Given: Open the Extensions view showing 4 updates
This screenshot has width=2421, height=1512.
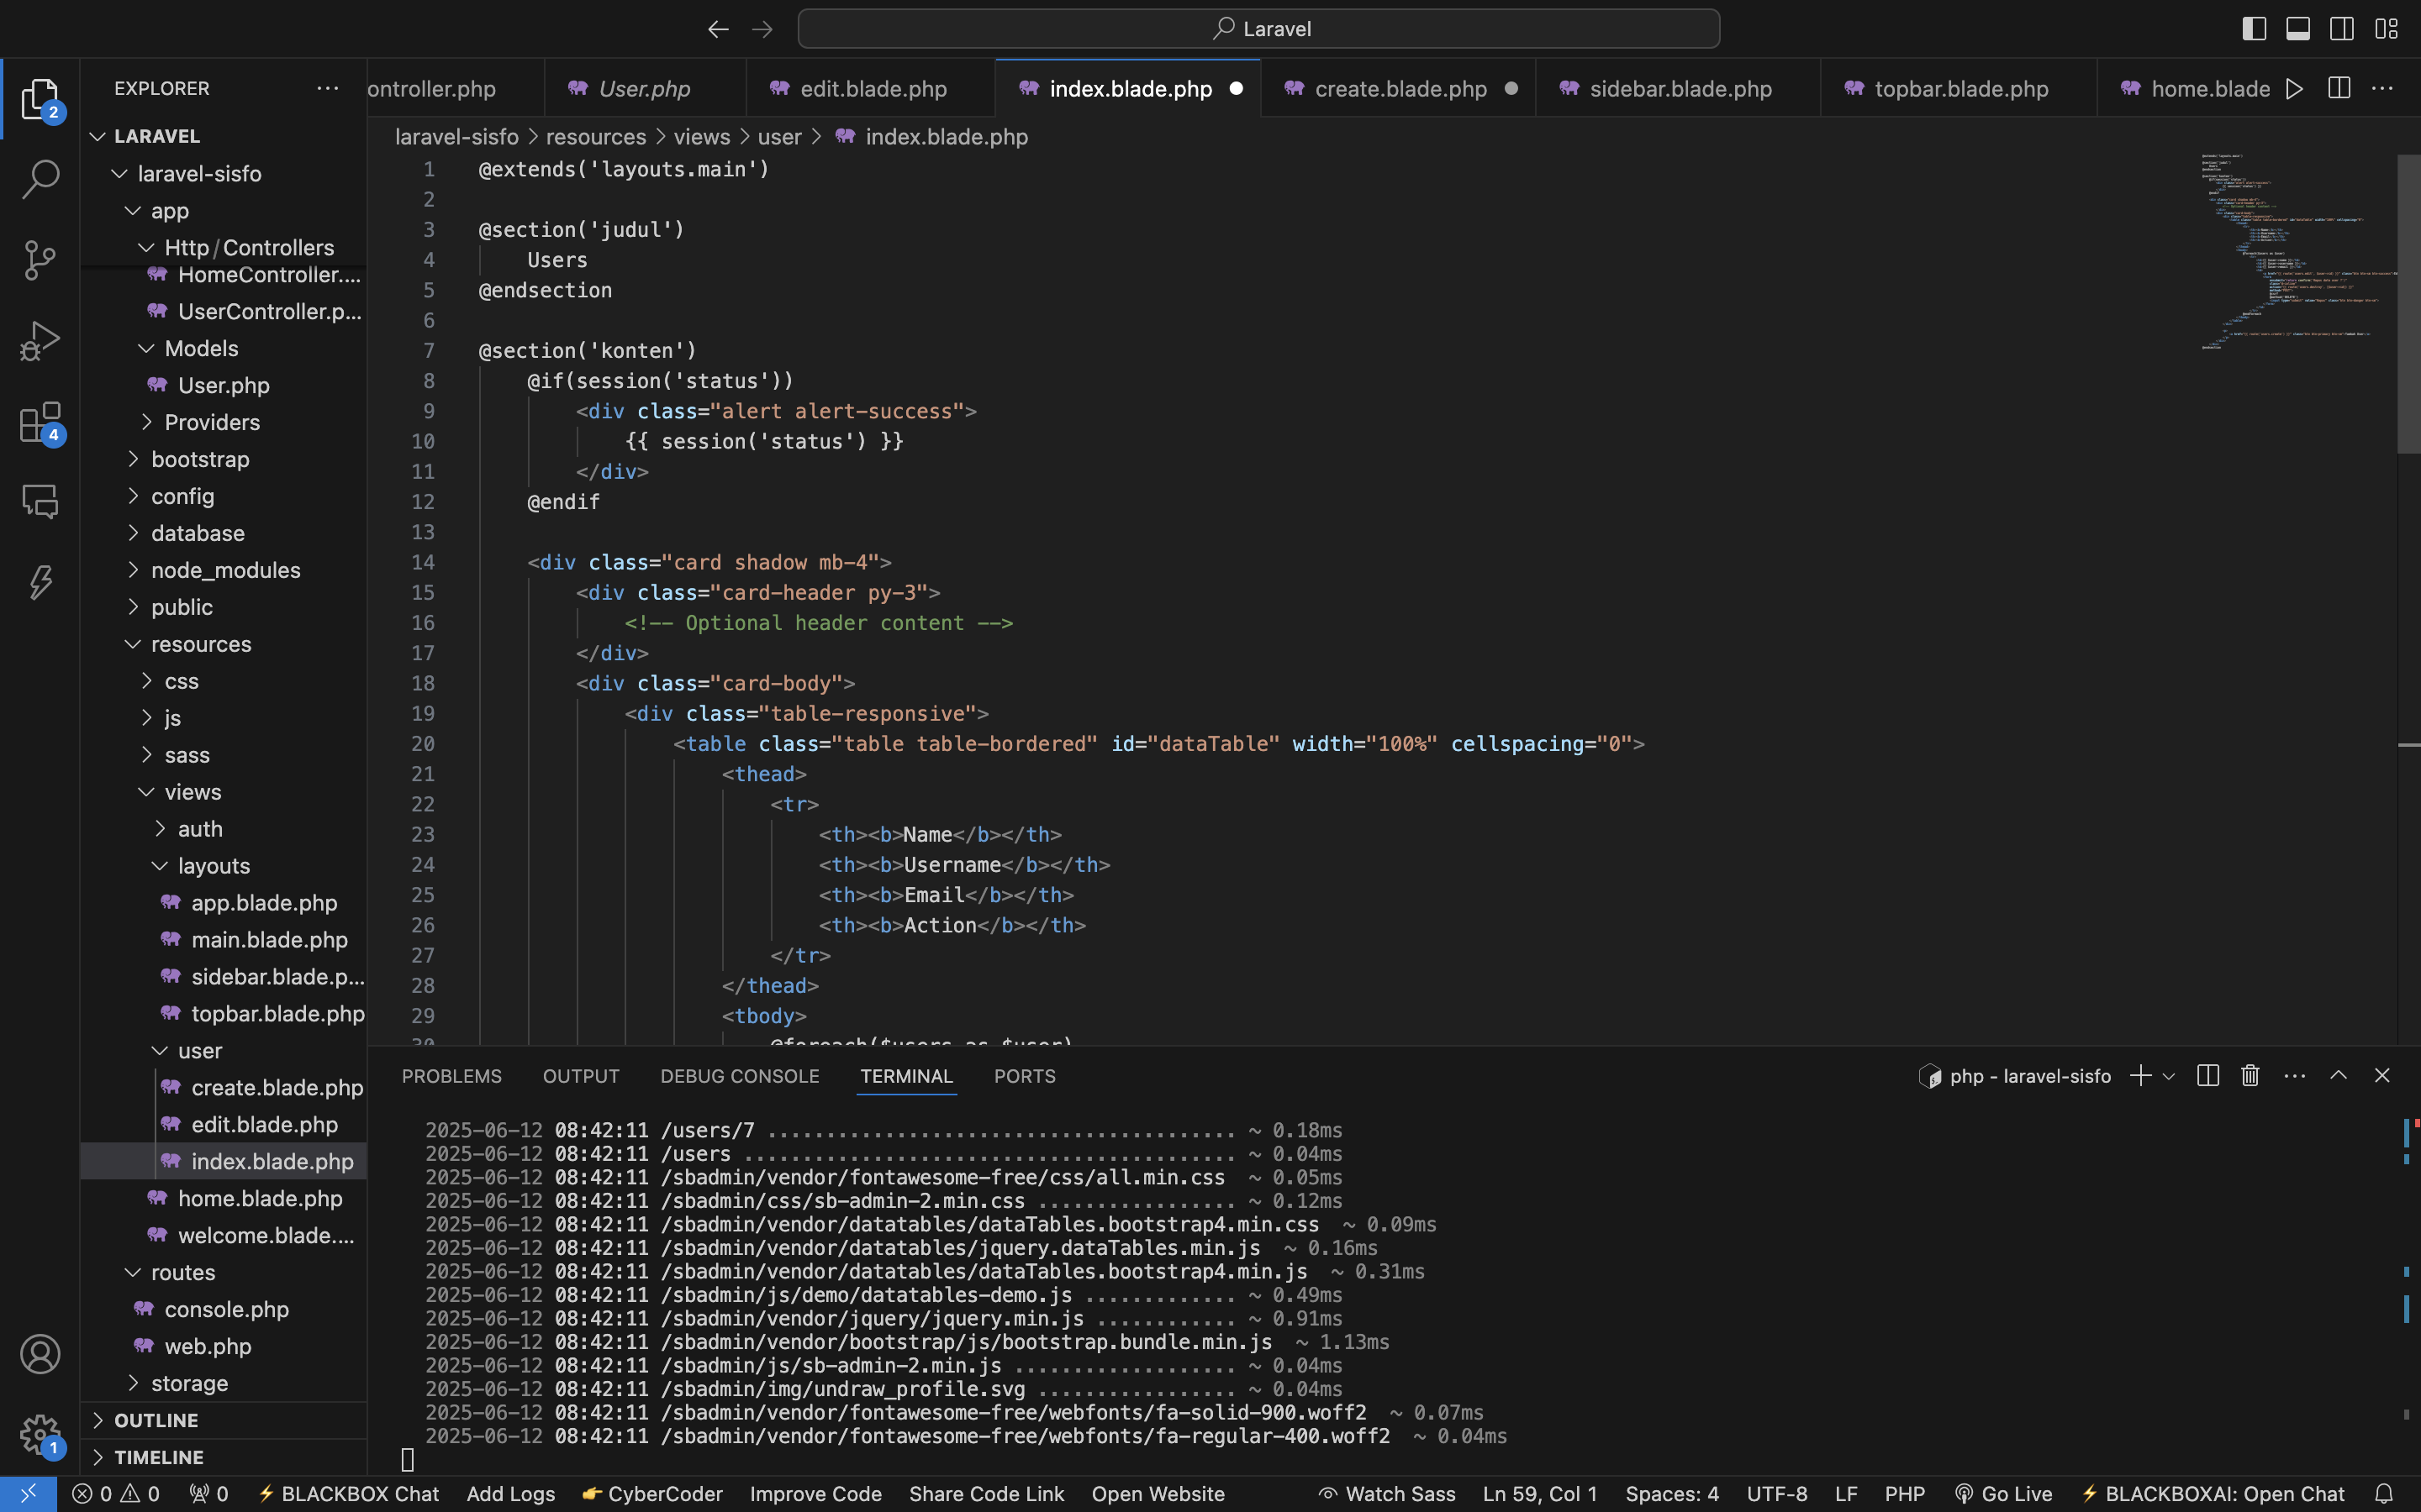Looking at the screenshot, I should click(x=40, y=420).
